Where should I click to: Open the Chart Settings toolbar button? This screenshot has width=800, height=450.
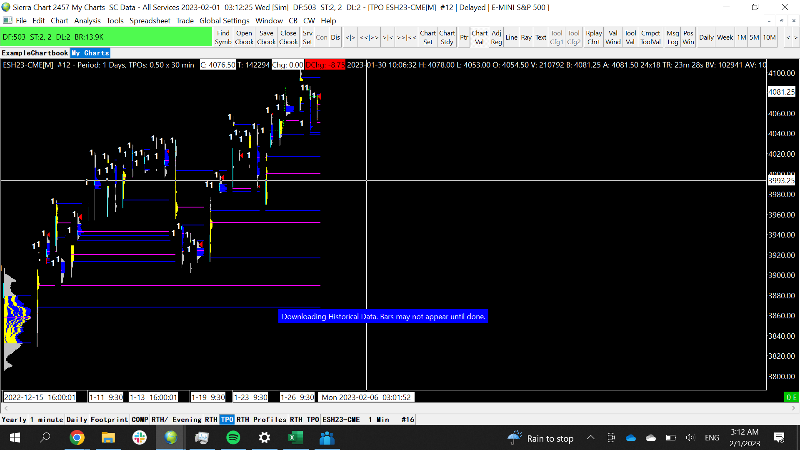427,37
